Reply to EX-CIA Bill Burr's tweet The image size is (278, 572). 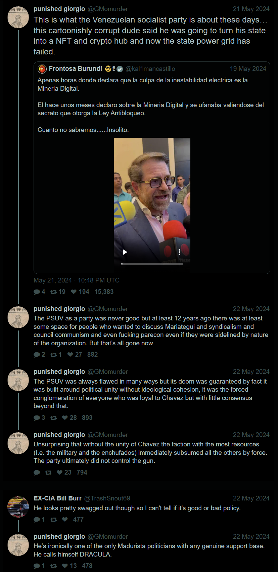click(37, 520)
